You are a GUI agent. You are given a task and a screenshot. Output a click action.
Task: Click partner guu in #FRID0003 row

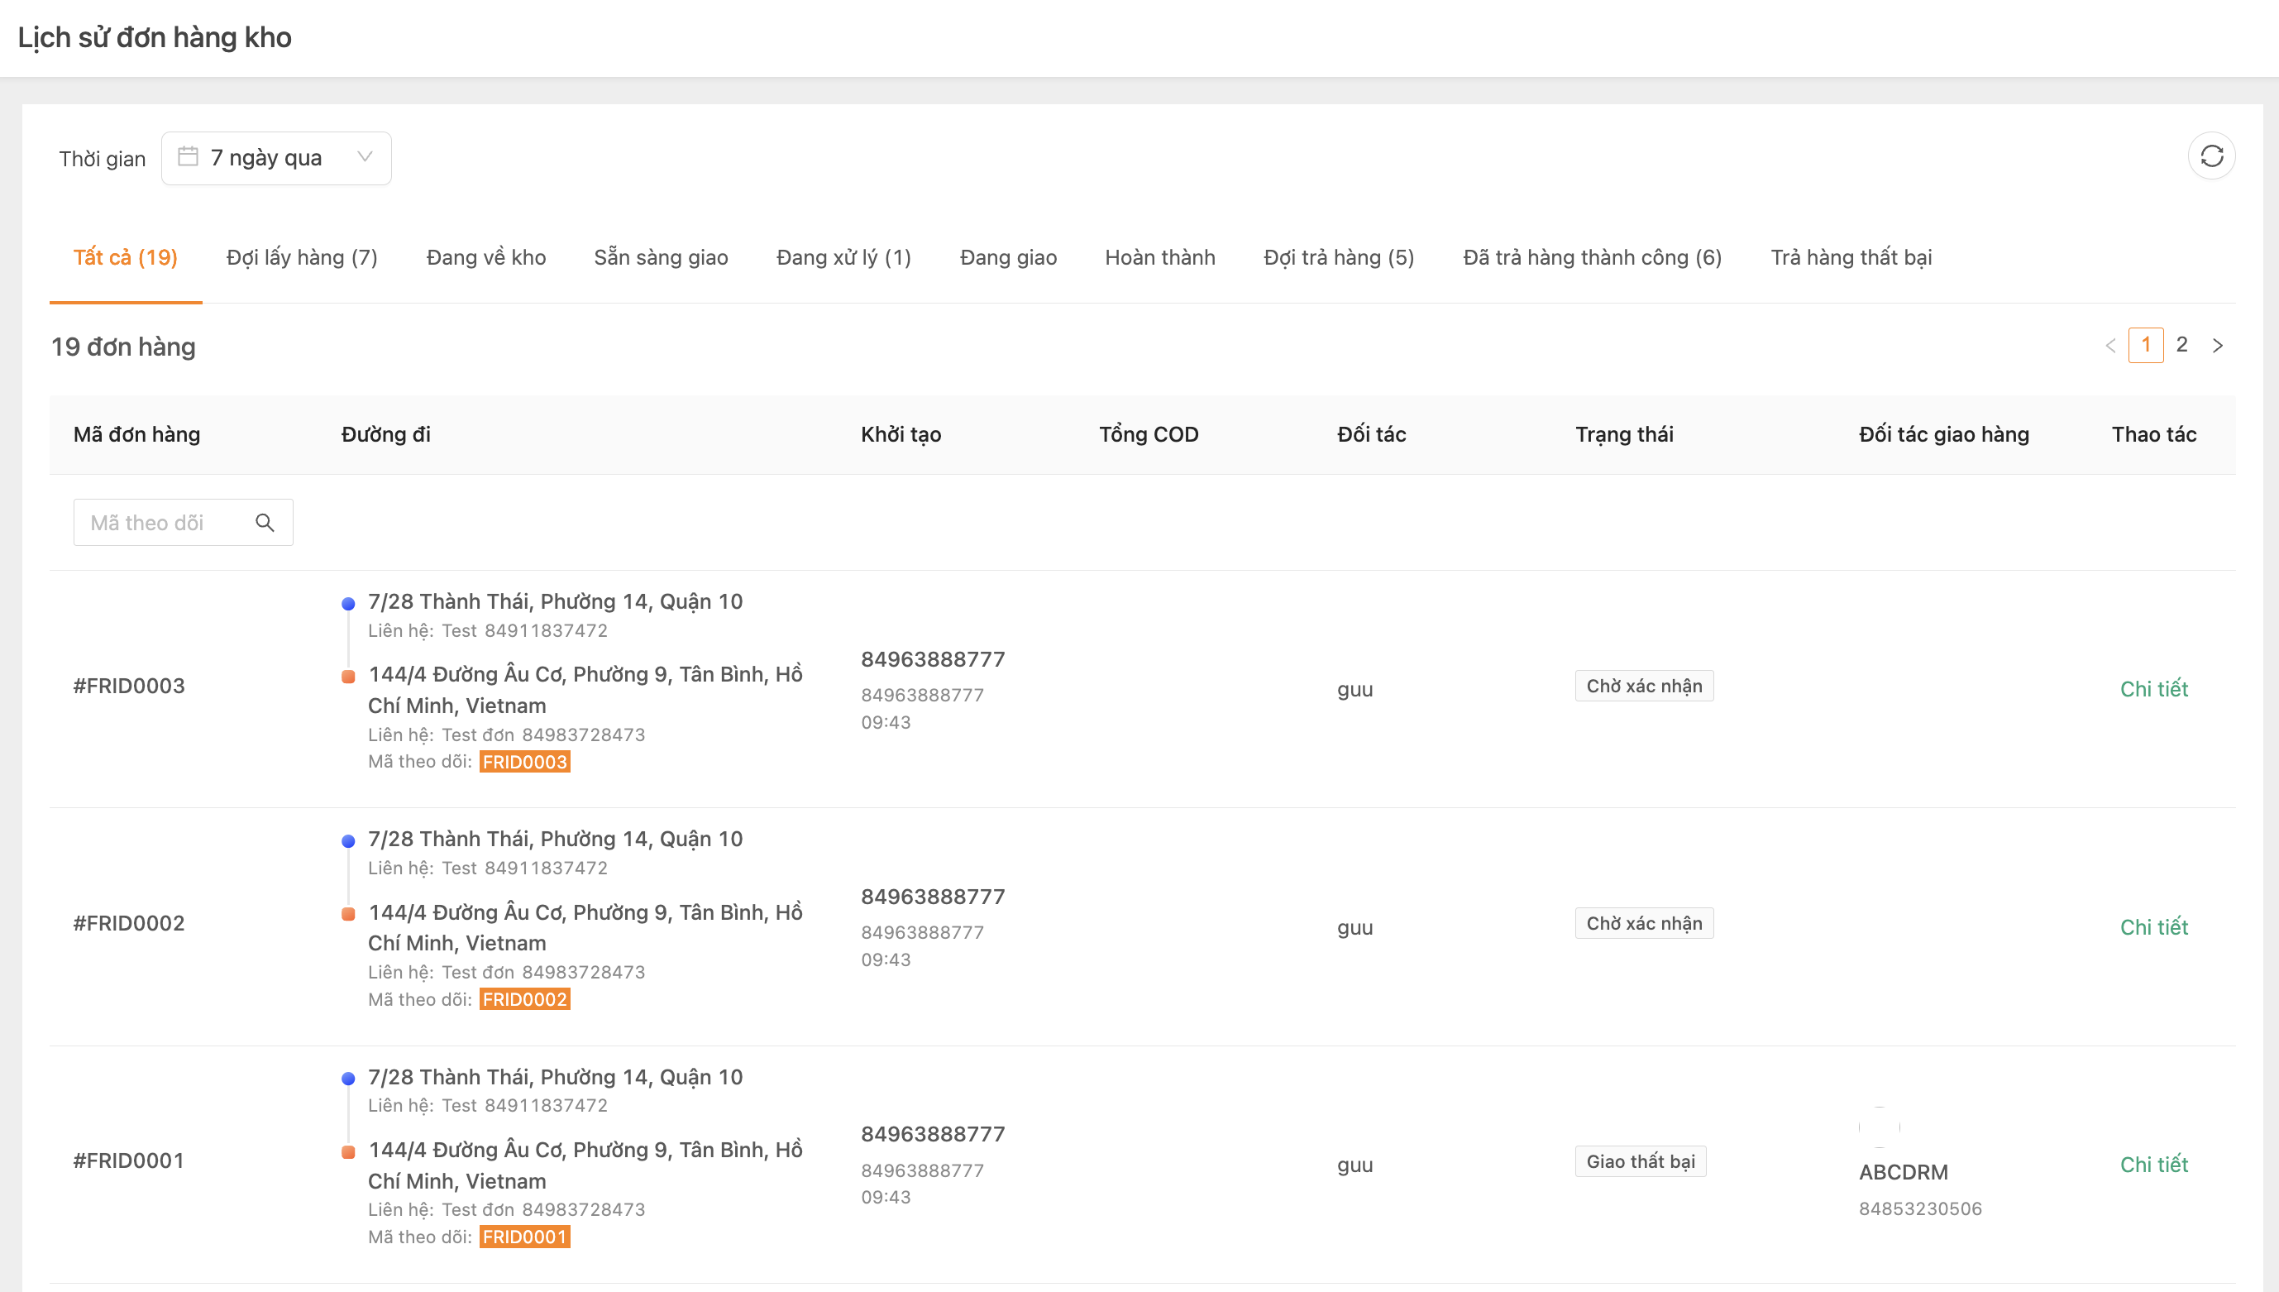1354,690
